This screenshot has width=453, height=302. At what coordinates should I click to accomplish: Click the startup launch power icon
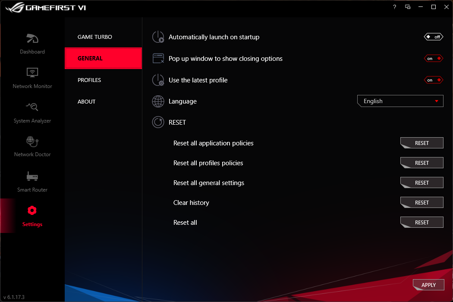(x=158, y=37)
